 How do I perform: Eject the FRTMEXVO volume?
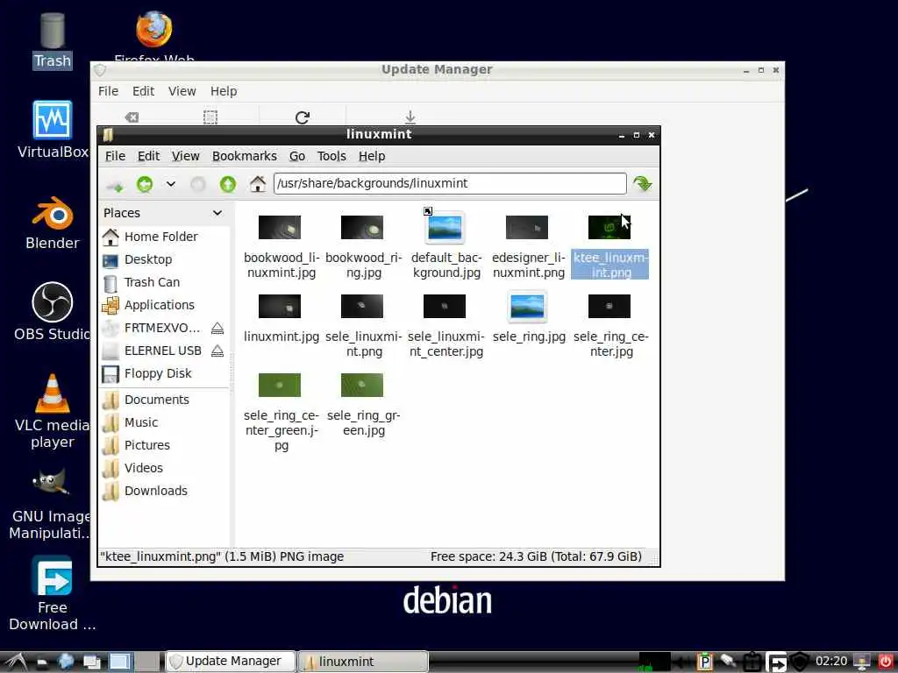tap(217, 329)
